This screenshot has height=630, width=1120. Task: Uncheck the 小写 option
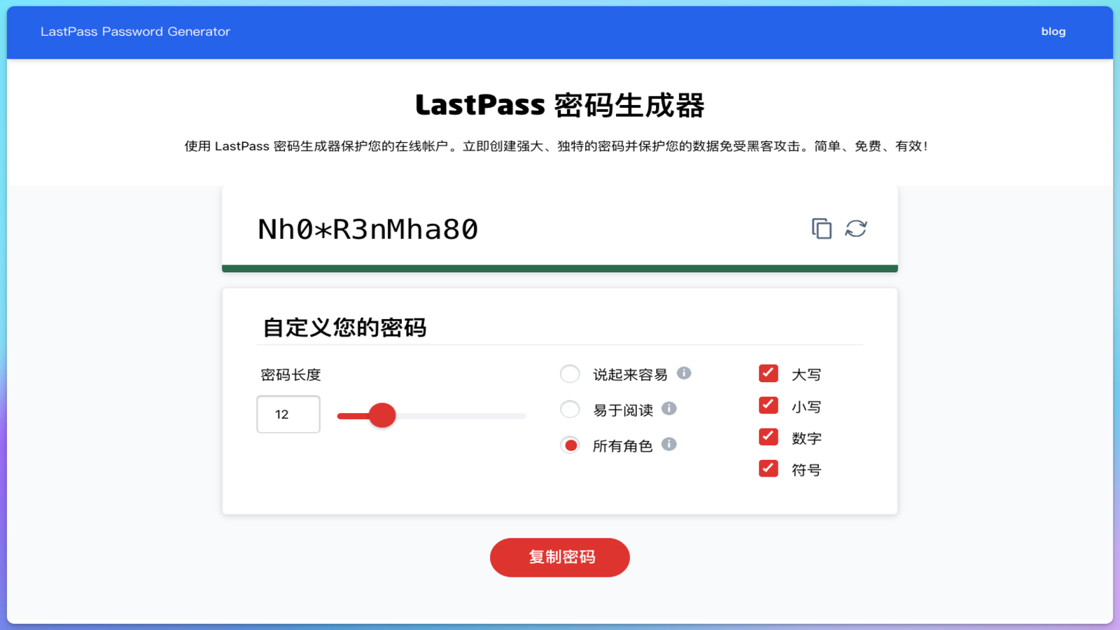point(768,405)
